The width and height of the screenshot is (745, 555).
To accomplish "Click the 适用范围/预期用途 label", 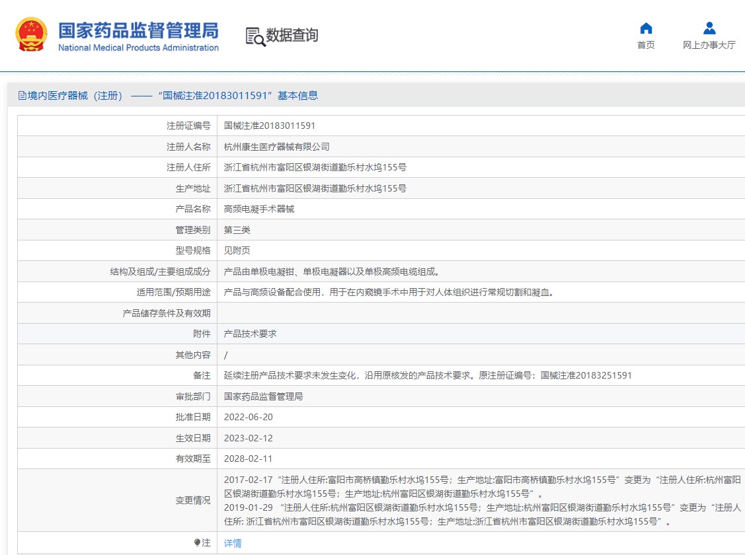I will [x=174, y=292].
